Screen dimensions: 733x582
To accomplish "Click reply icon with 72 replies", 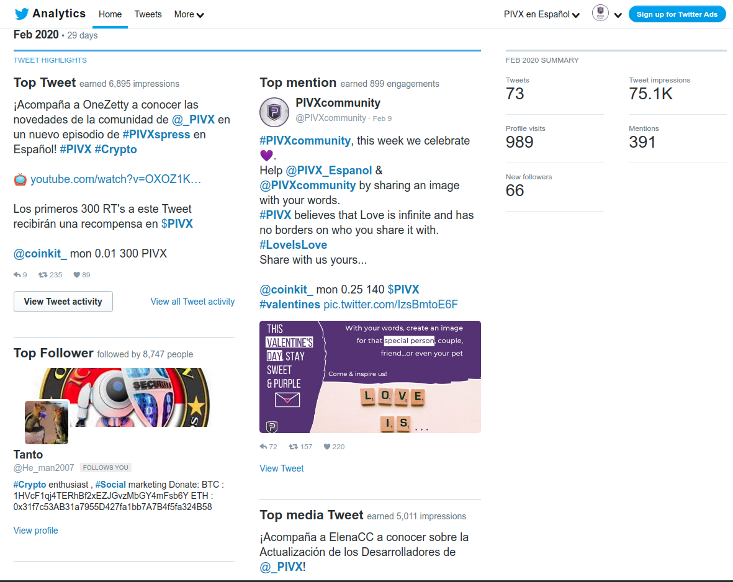I will 263,447.
